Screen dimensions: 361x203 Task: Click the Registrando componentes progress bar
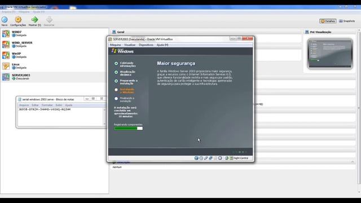[129, 129]
